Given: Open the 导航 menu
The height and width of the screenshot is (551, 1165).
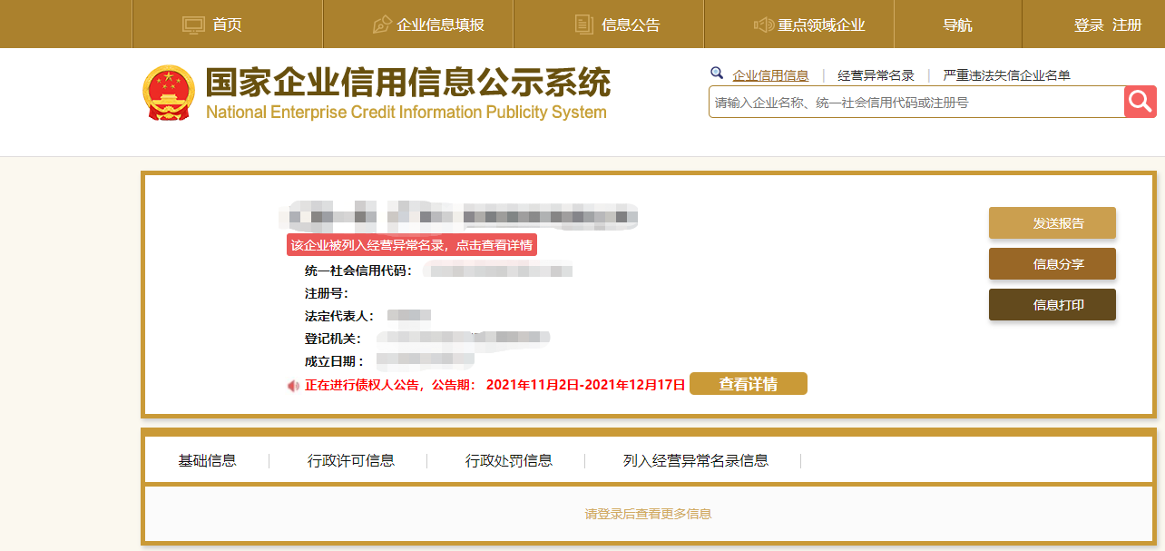Looking at the screenshot, I should [957, 25].
